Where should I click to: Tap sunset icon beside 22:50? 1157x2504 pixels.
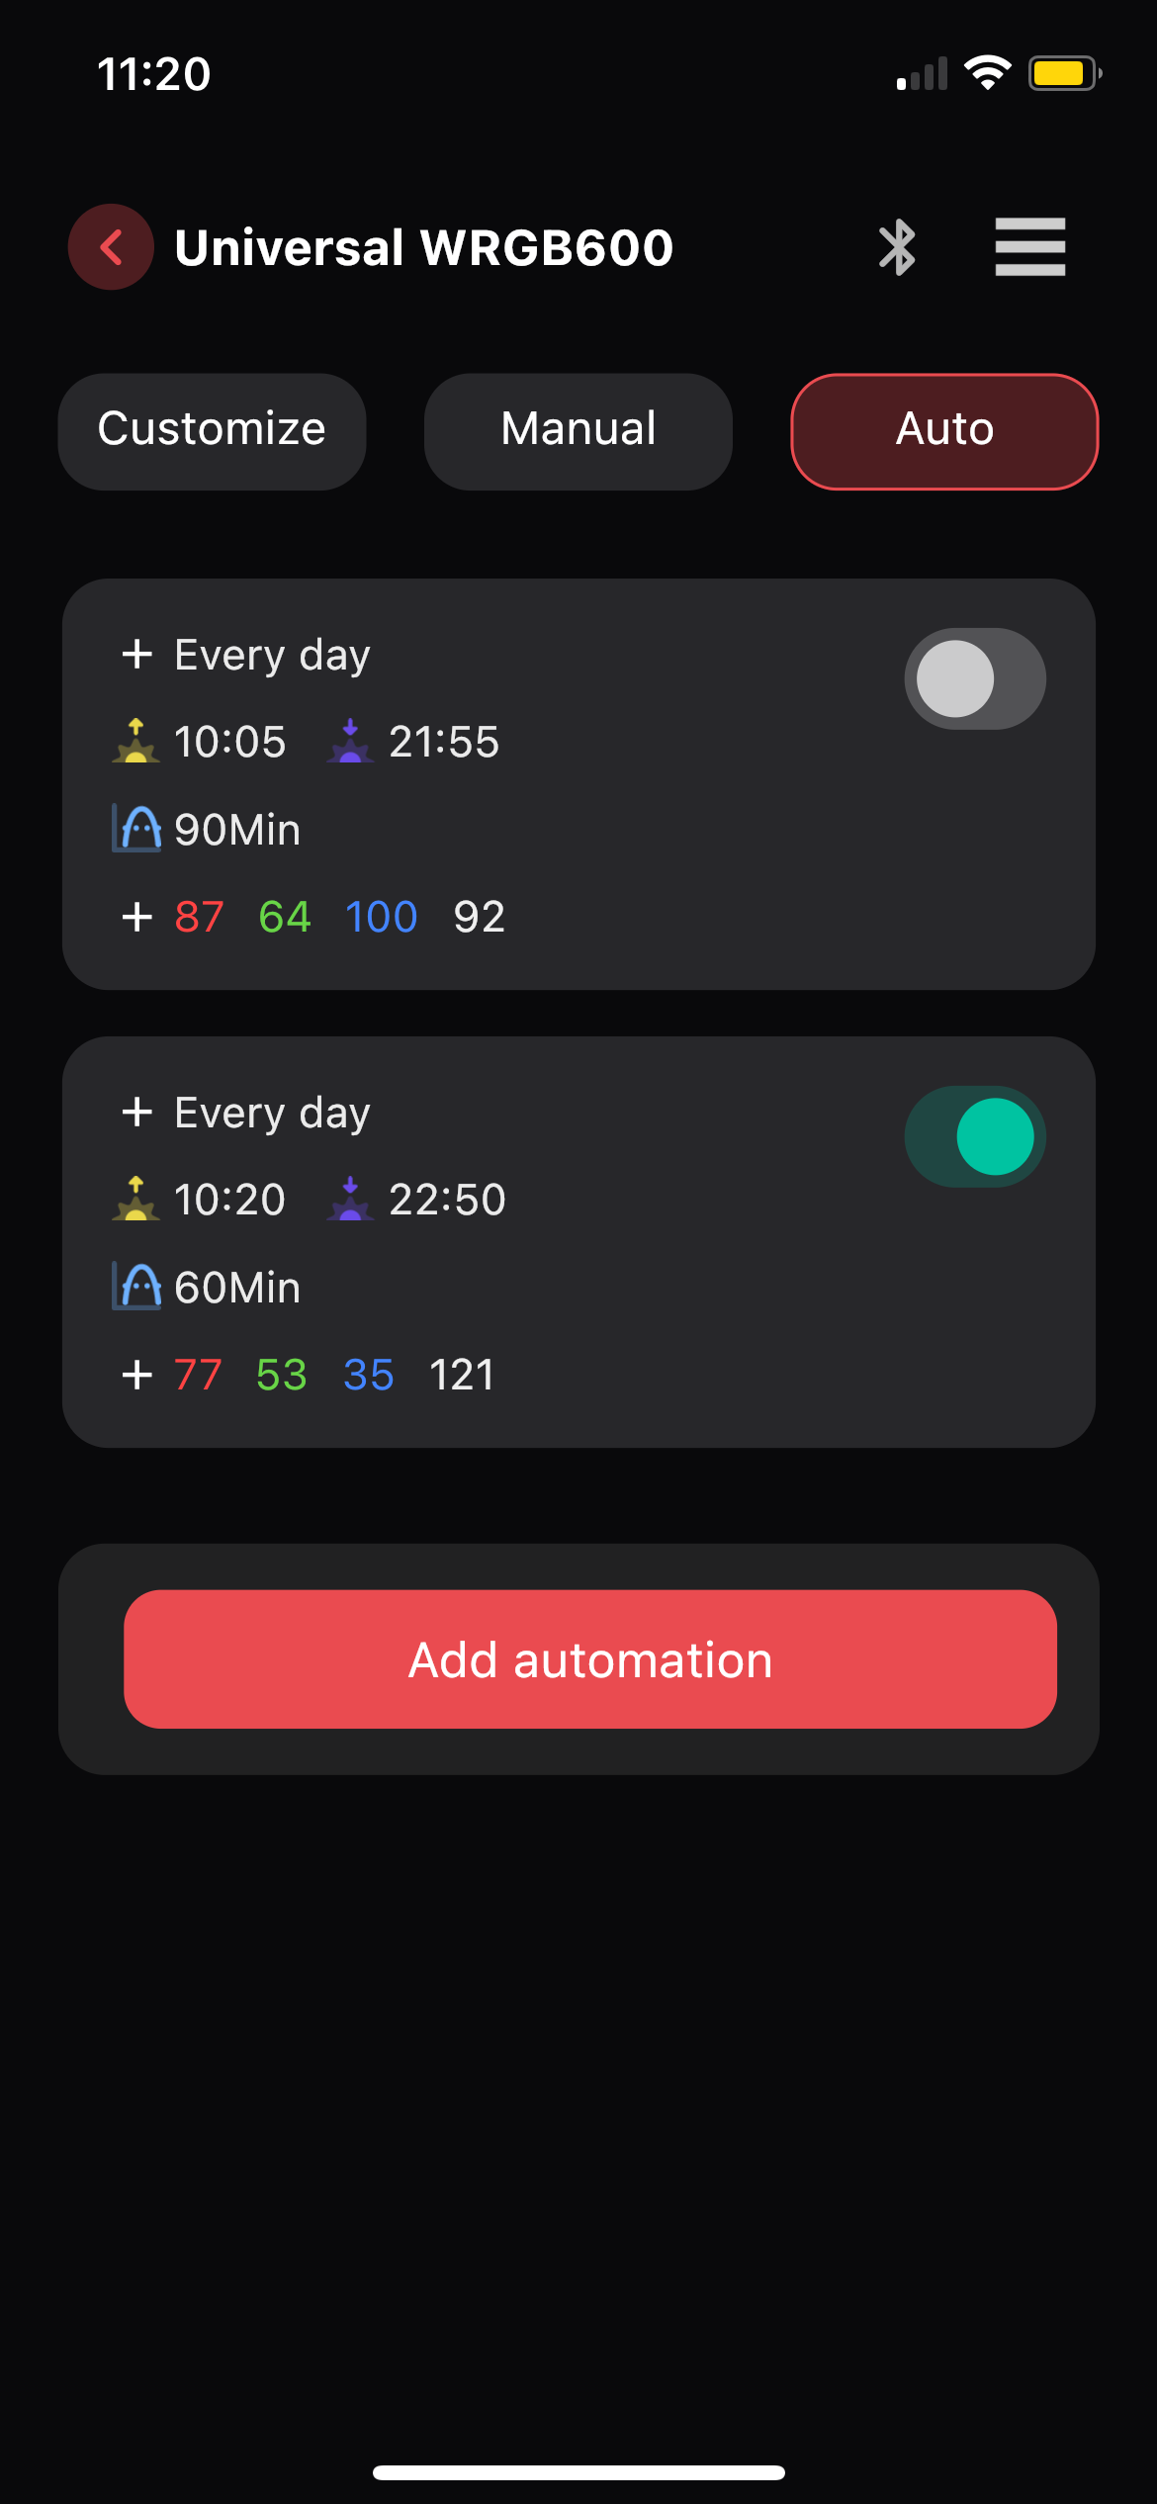(x=350, y=1200)
